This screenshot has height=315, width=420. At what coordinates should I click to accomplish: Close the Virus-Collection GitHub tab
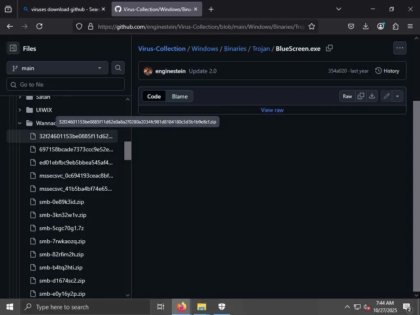coord(196,9)
